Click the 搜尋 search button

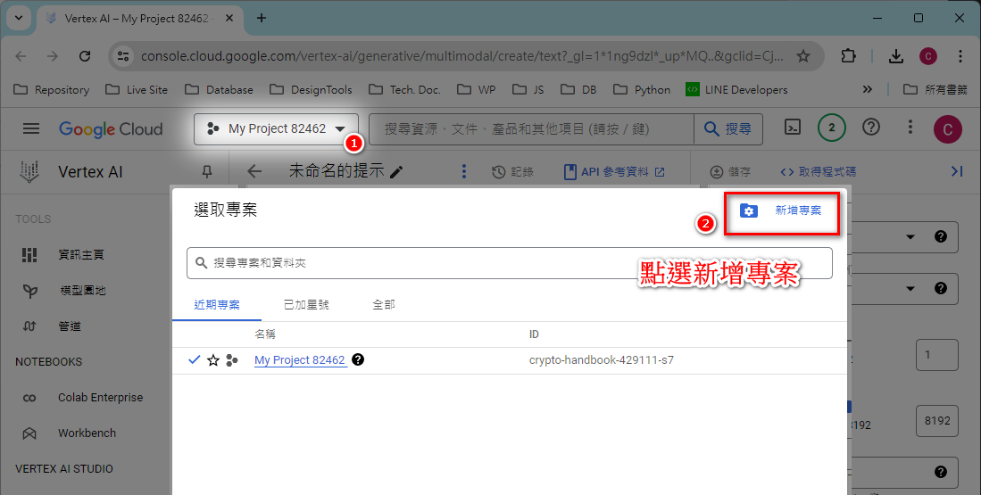click(728, 128)
